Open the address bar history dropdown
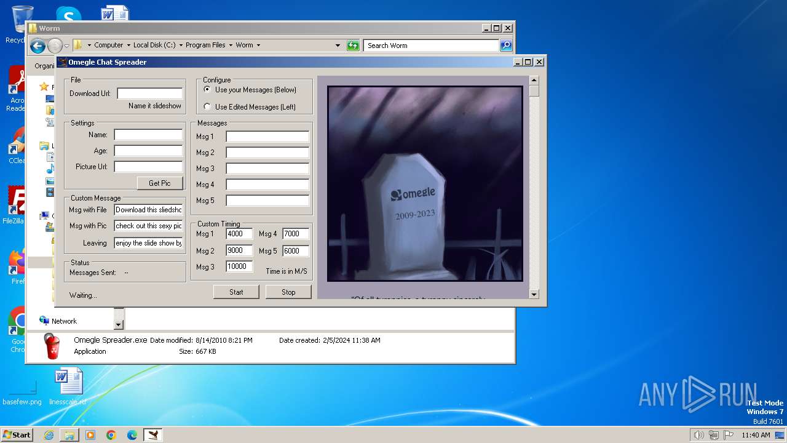 338,46
